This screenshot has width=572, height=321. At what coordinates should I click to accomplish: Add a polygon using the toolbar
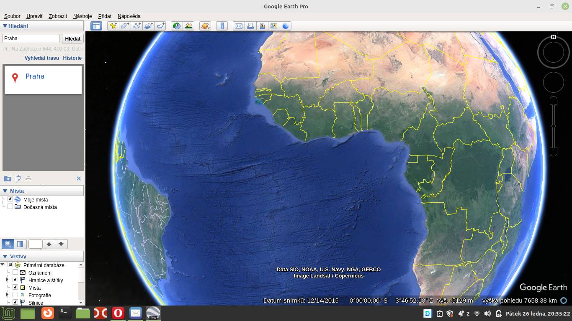pyautogui.click(x=125, y=26)
